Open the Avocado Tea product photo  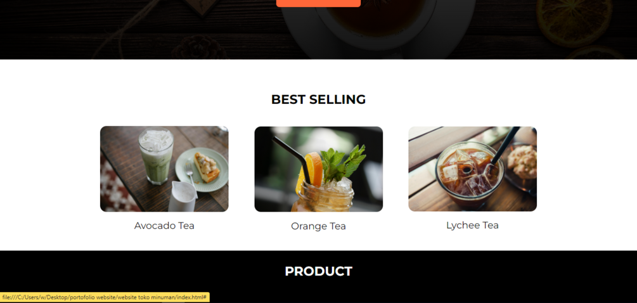click(x=164, y=169)
